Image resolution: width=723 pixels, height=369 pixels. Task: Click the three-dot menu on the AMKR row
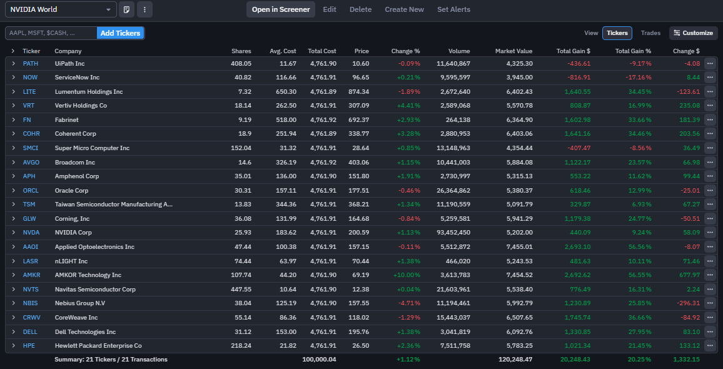[x=710, y=275]
